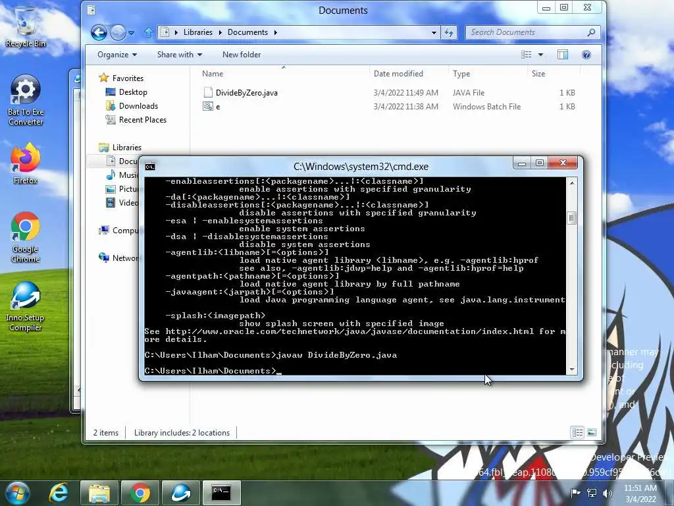The image size is (674, 506).
Task: Click Documents window folder icon in title bar
Action: pyautogui.click(x=91, y=10)
